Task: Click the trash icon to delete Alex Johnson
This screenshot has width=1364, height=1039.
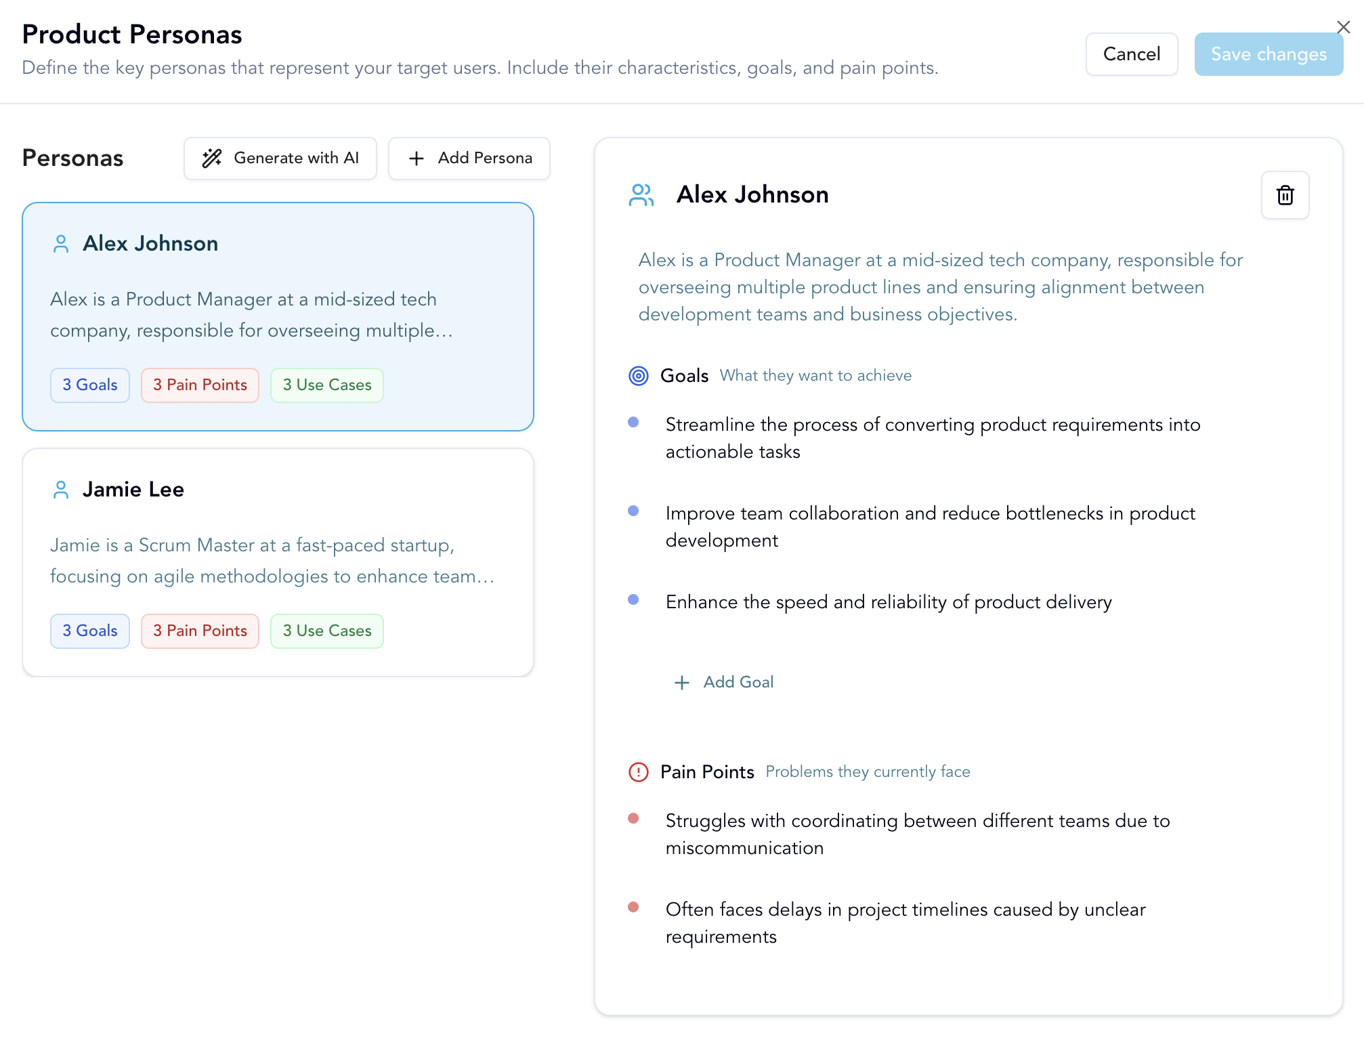Action: pos(1285,195)
